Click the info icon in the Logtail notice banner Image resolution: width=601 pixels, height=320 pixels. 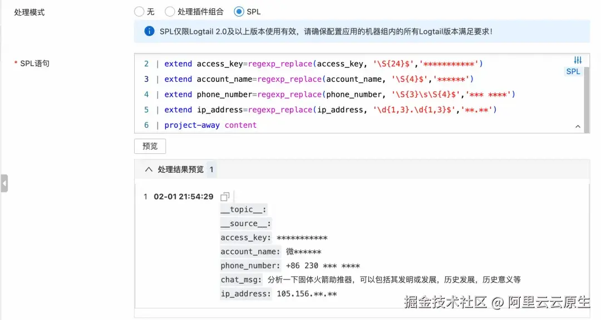click(149, 32)
